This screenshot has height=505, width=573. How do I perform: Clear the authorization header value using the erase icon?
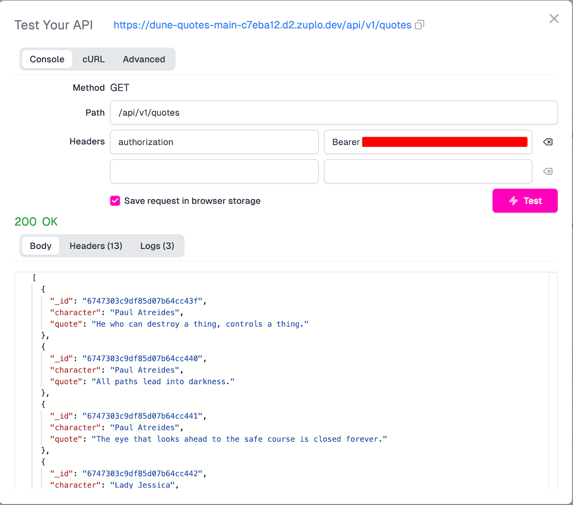pyautogui.click(x=548, y=142)
